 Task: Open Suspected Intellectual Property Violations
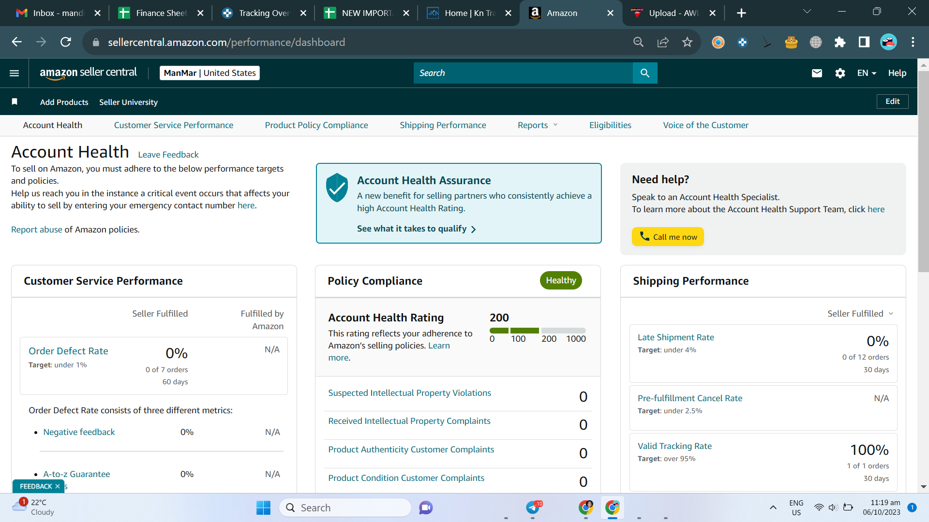click(x=409, y=393)
